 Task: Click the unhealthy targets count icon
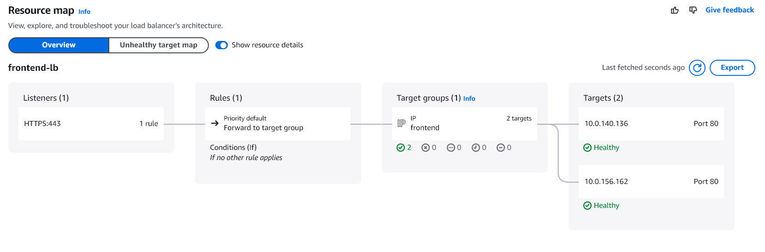425,148
